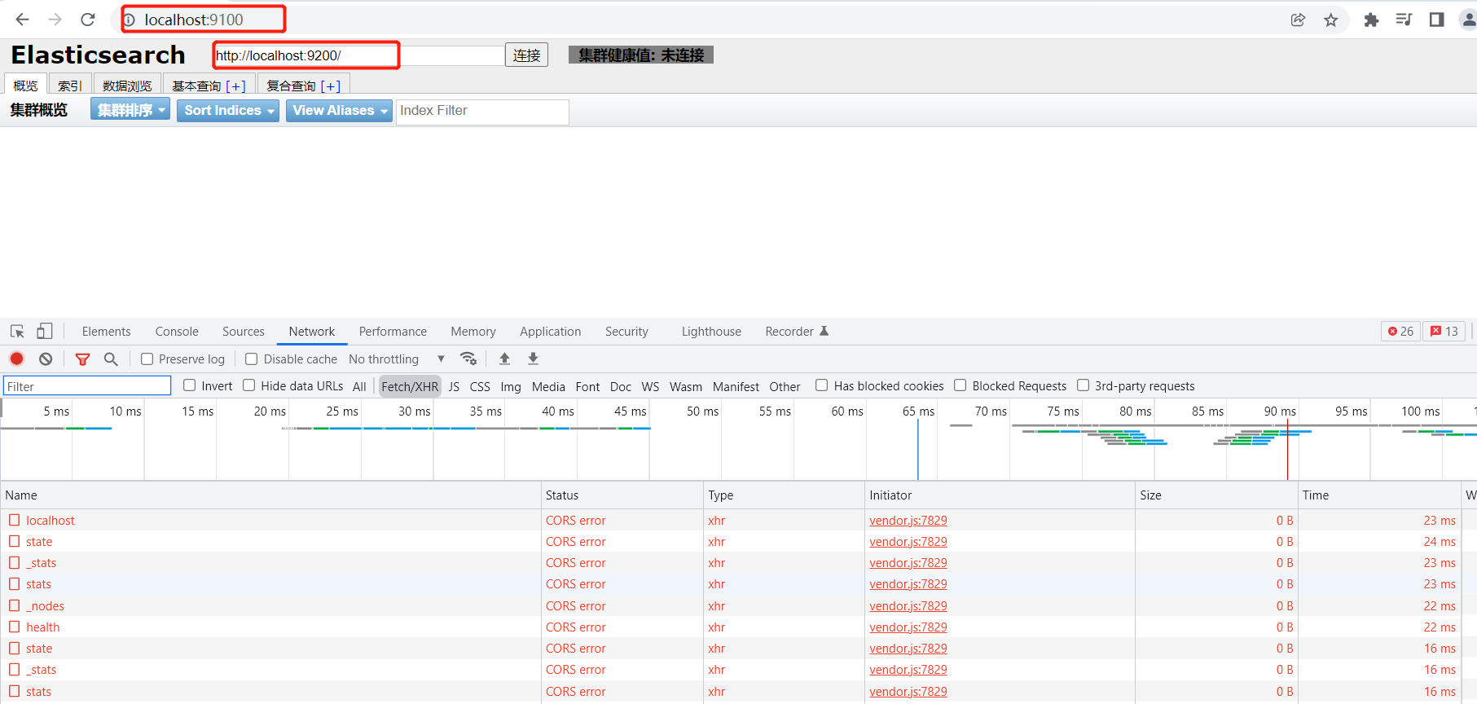Viewport: 1477px width, 704px height.
Task: Open the extensions puzzle icon
Action: point(1372,20)
